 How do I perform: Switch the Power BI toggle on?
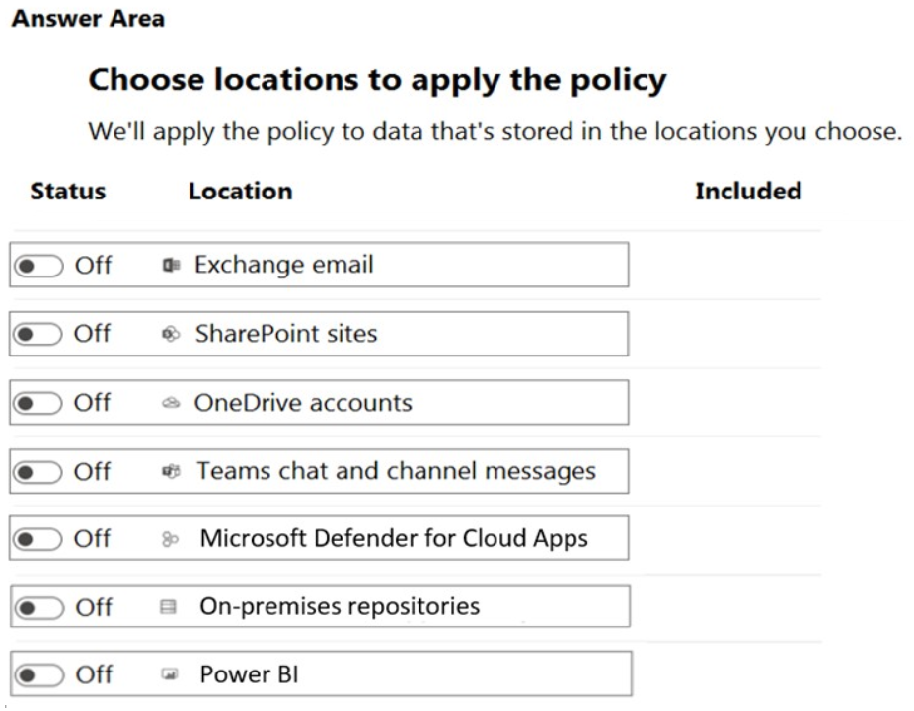[38, 675]
